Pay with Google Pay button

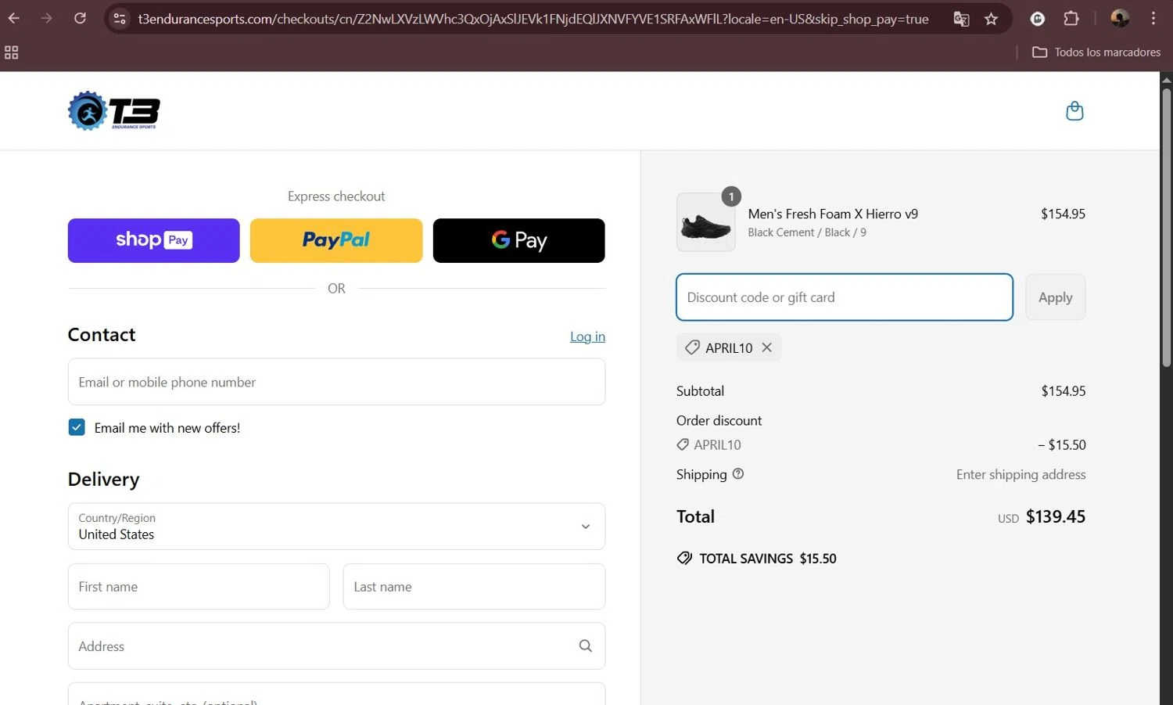point(518,240)
